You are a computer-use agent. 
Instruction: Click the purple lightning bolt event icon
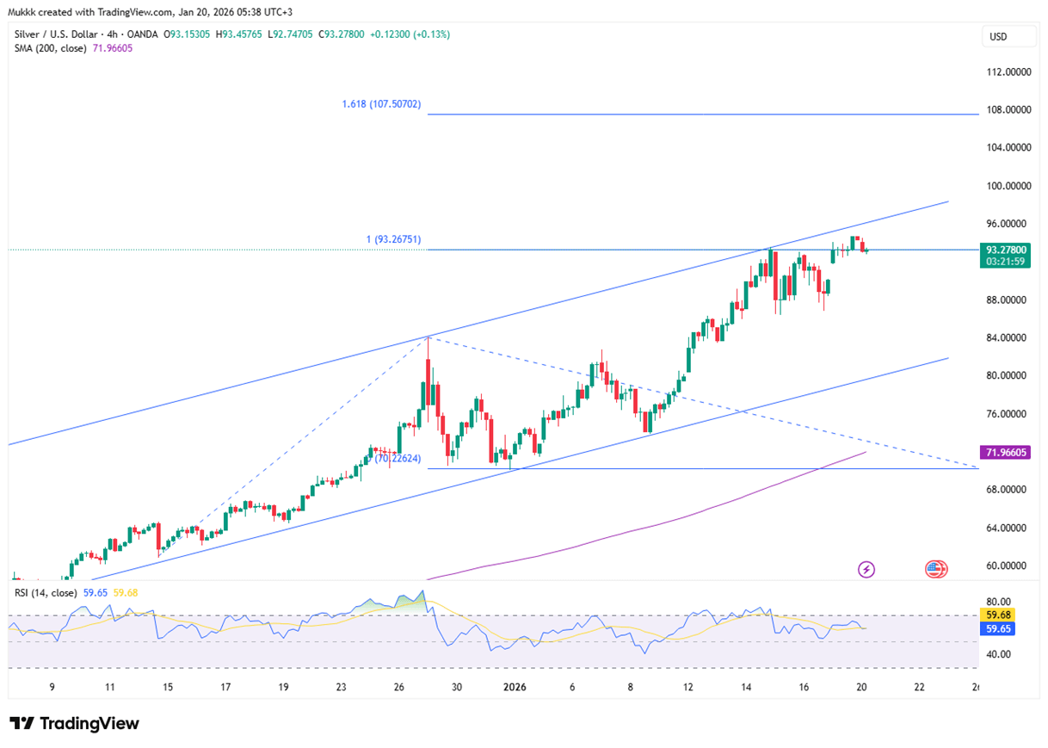coord(866,569)
